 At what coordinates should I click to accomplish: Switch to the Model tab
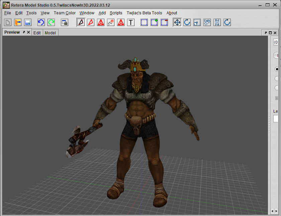point(50,33)
